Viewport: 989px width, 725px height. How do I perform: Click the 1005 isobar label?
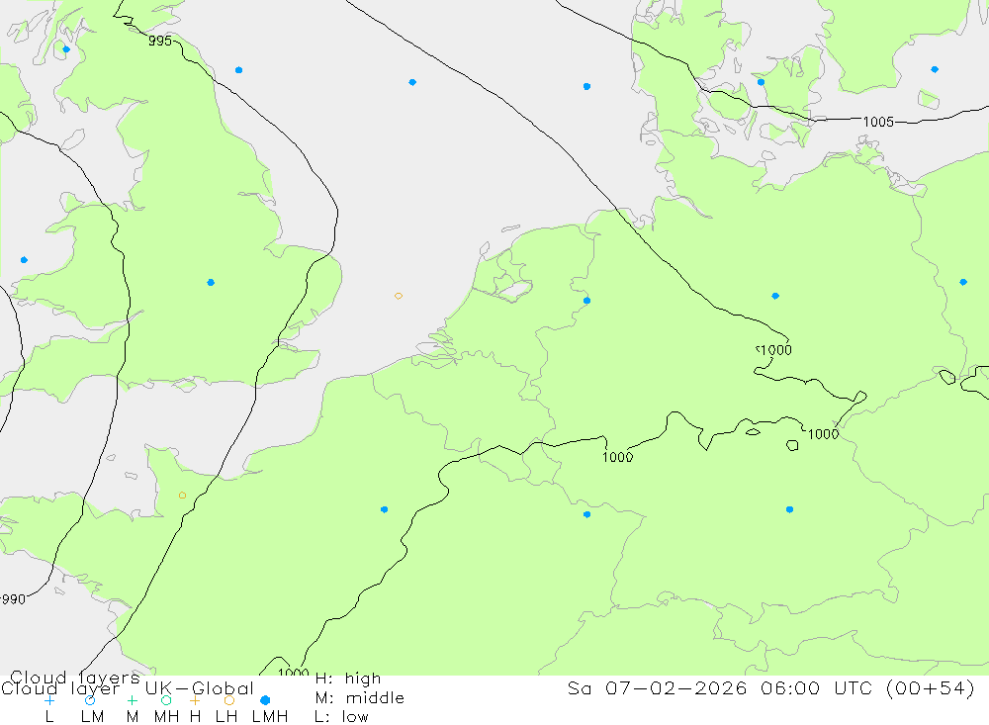point(878,122)
